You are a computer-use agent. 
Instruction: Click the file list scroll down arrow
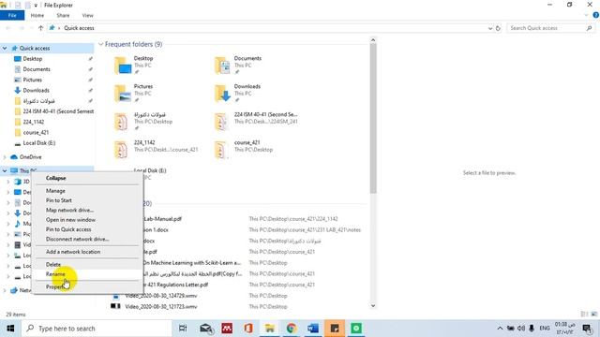[x=373, y=306]
